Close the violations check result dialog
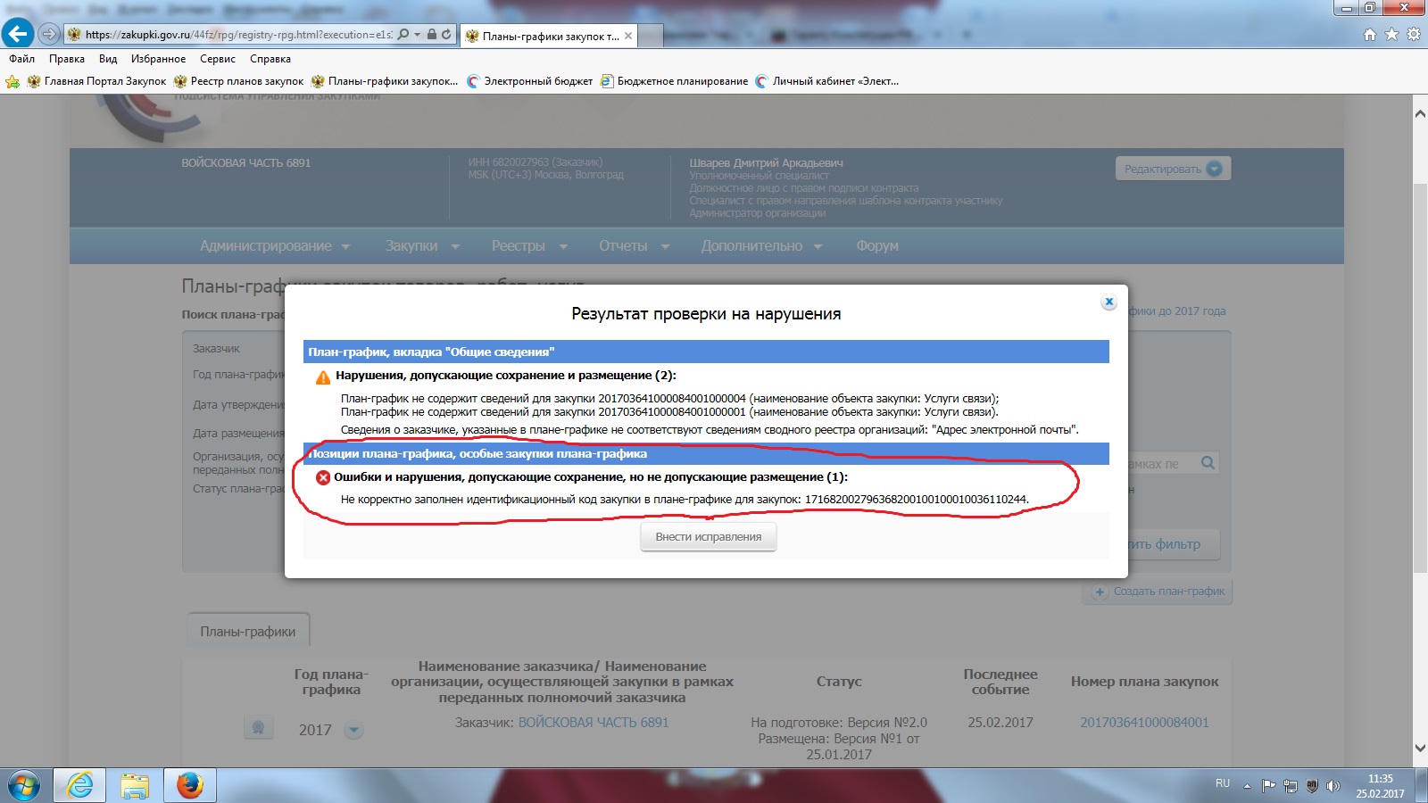Viewport: 1428px width, 803px height. [x=1108, y=302]
